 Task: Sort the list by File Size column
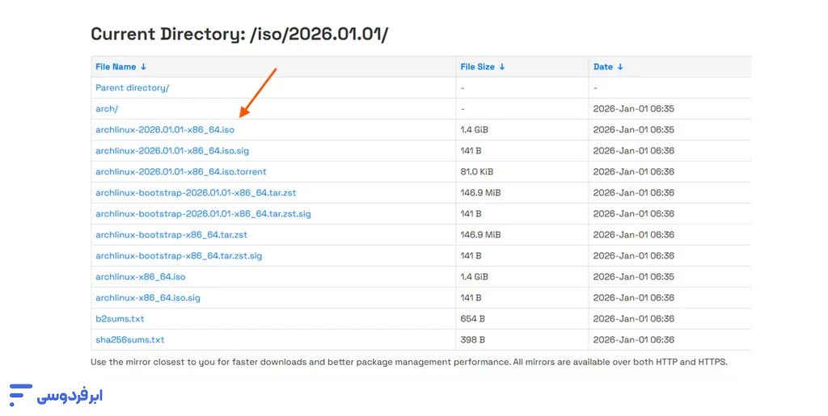point(482,67)
